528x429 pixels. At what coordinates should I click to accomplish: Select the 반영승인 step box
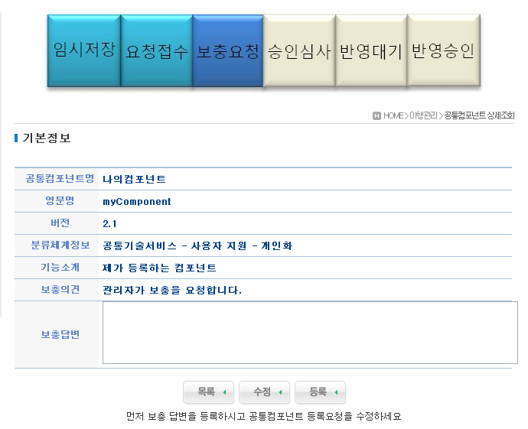[443, 50]
